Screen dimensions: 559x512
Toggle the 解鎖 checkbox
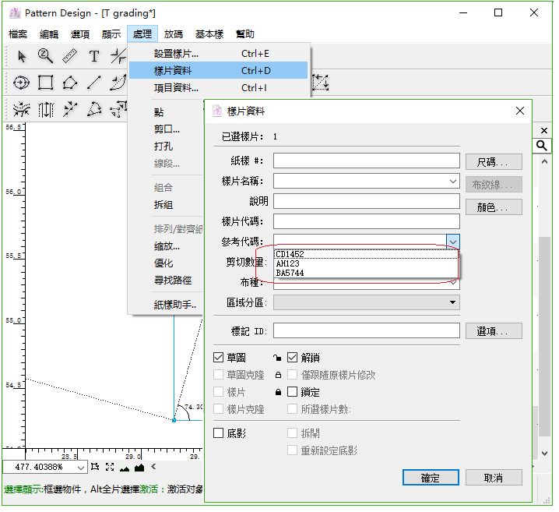293,358
